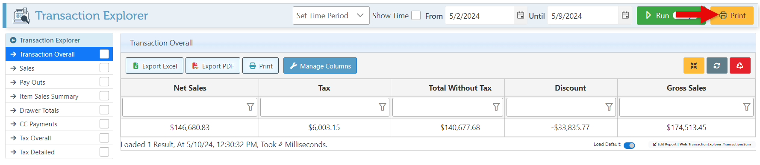
Task: Open the Until date calendar icon
Action: tap(625, 15)
